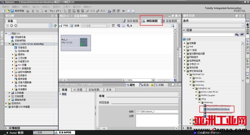Click the catalog search input field
The width and height of the screenshot is (250, 135).
tap(208, 35)
